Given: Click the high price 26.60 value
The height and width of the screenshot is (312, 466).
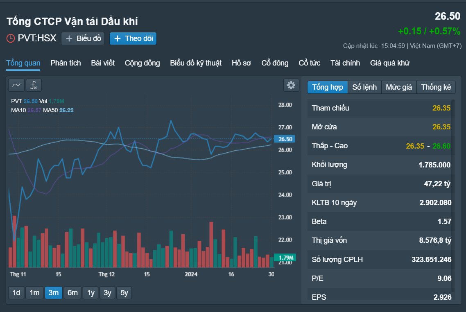Looking at the screenshot, I should tap(441, 146).
